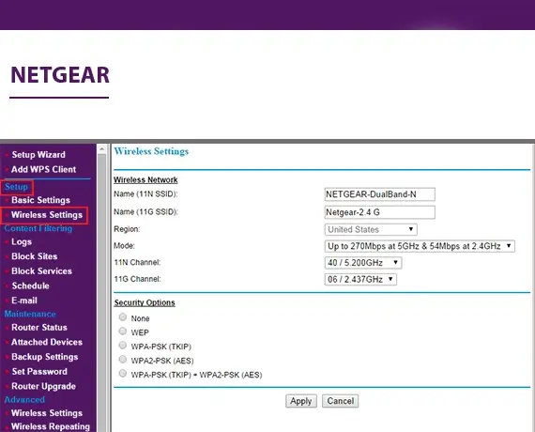The image size is (535, 432).
Task: Open Basic Settings in sidebar
Action: [x=40, y=200]
